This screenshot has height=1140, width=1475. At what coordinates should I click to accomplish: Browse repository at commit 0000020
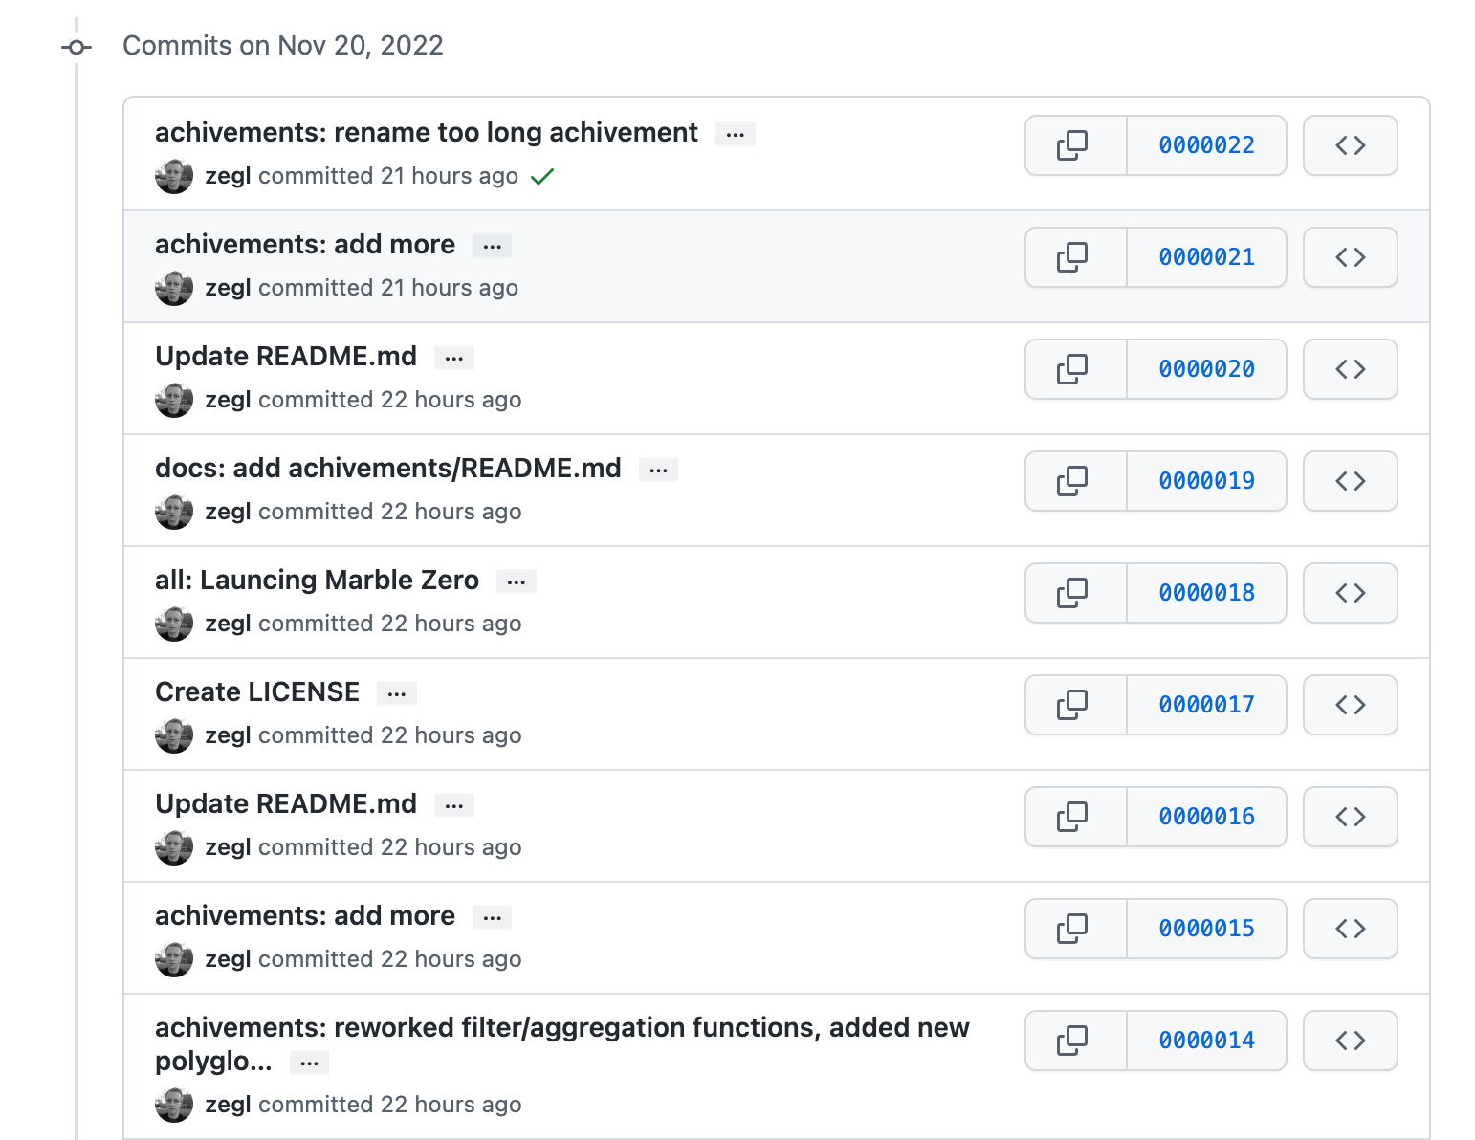click(x=1350, y=369)
